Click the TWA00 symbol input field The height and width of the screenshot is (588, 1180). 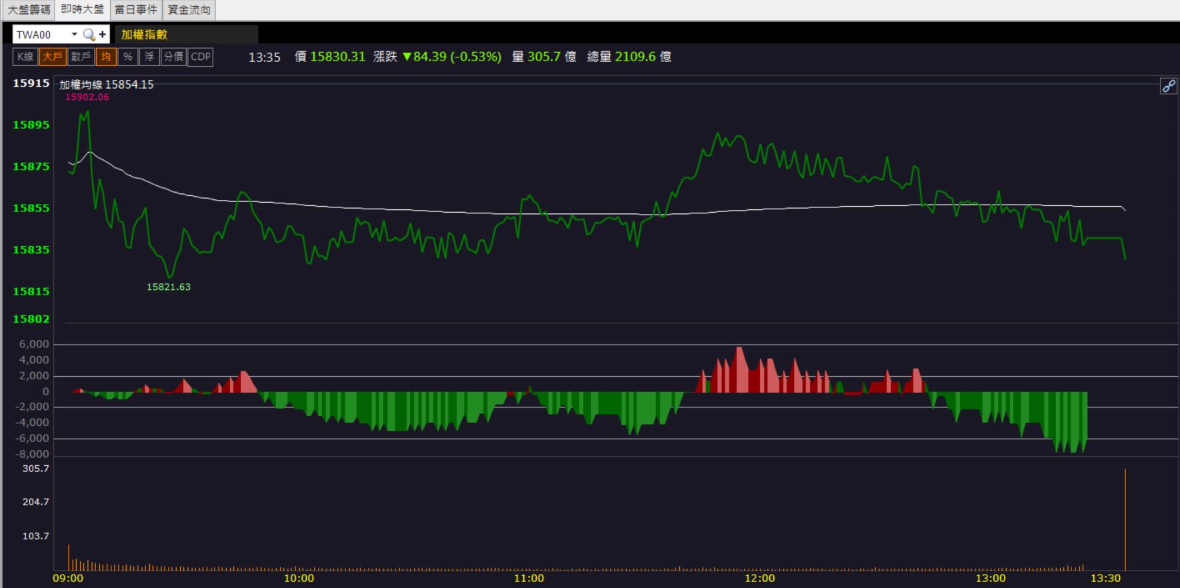point(41,35)
